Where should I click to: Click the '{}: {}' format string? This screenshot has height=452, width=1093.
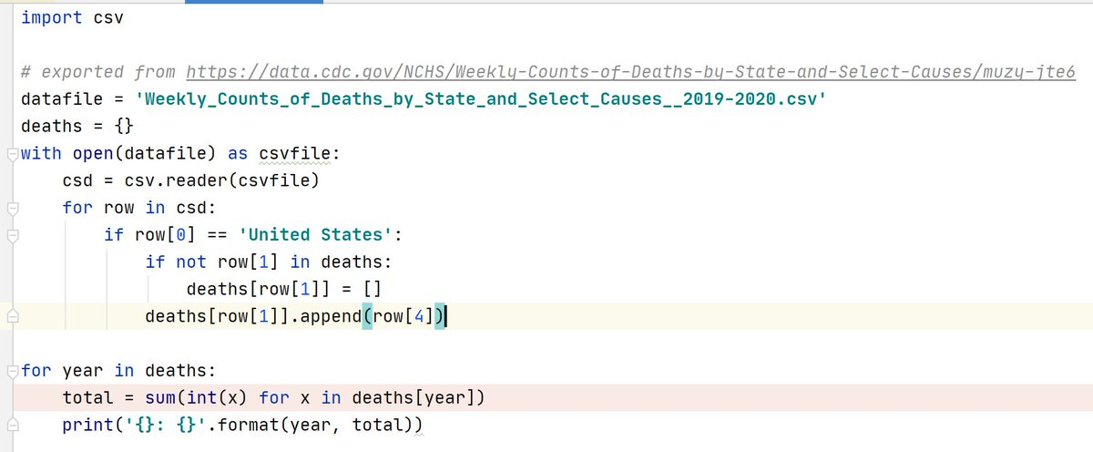coord(164,426)
